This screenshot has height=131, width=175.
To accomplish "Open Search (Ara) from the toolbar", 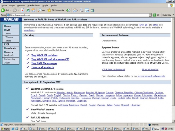I will [x=41, y=10].
